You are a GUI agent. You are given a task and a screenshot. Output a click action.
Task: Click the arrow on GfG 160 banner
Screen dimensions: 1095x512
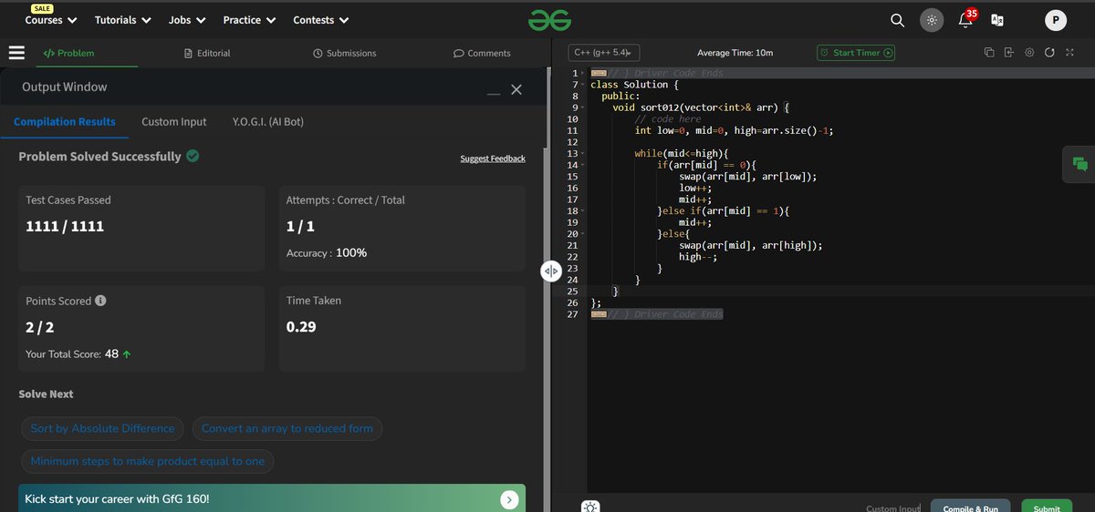[x=509, y=499]
